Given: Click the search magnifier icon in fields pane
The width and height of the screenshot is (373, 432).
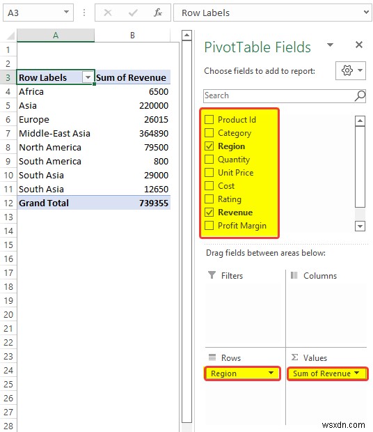Looking at the screenshot, I should (360, 95).
